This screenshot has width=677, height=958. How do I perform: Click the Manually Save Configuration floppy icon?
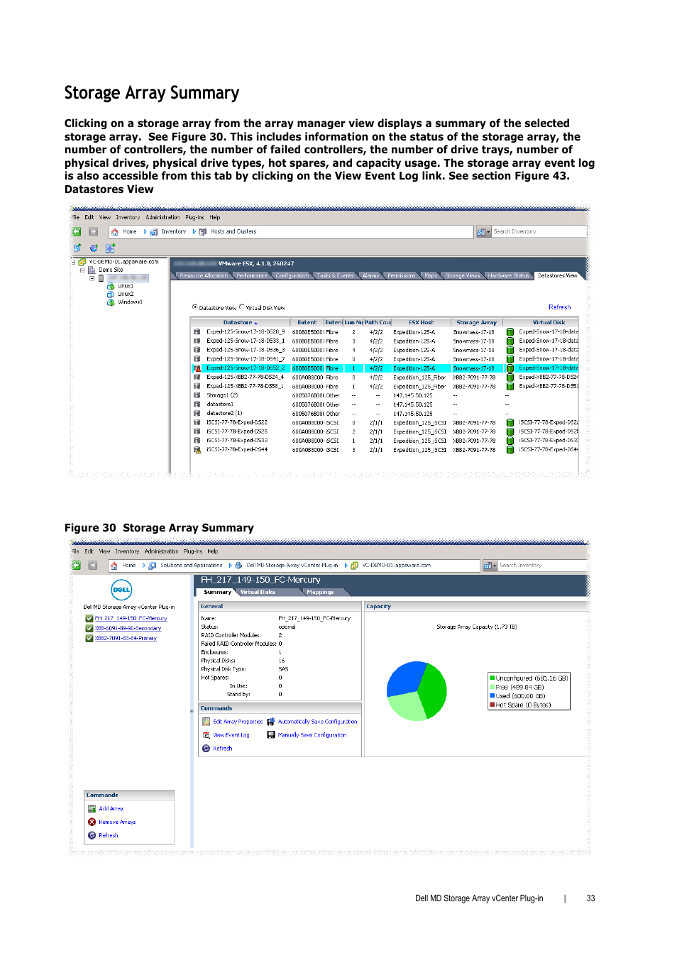tap(271, 735)
